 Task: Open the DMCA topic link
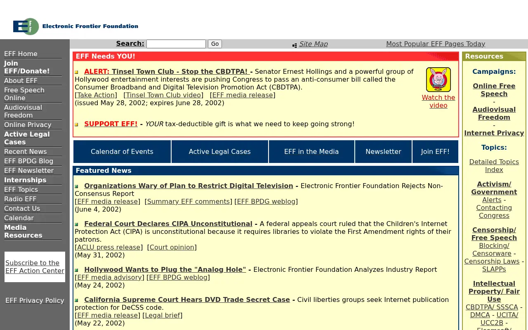pos(480,315)
